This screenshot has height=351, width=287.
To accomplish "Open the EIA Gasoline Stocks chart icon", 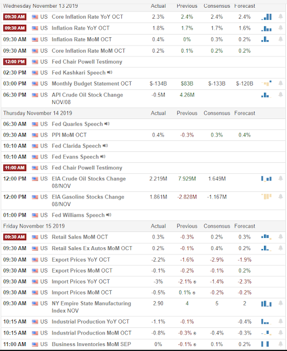I will [x=266, y=196].
